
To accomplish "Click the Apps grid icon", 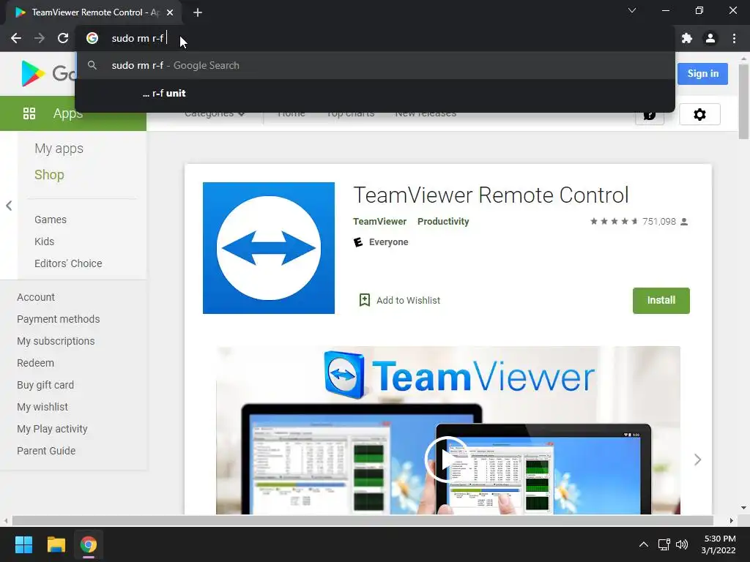I will click(x=29, y=113).
